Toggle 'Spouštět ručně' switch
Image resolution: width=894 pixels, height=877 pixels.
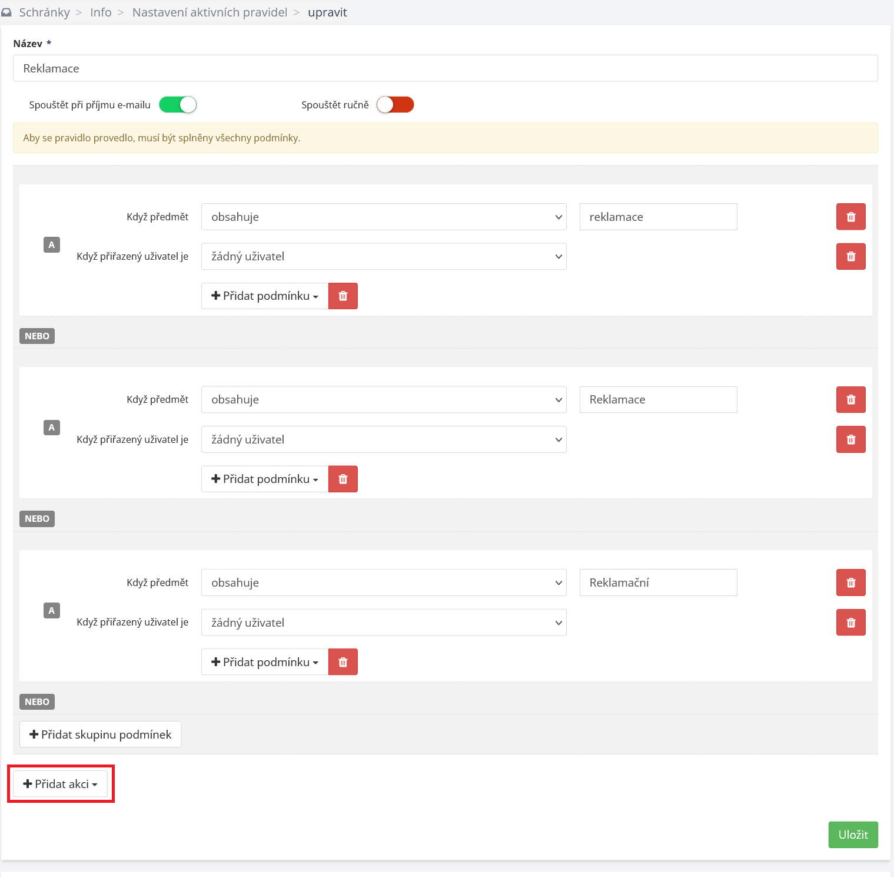(396, 105)
